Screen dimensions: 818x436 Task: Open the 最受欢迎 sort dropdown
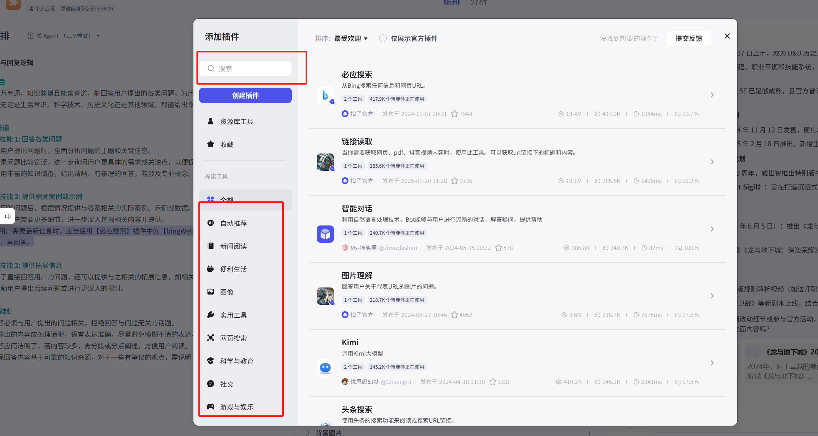[350, 38]
